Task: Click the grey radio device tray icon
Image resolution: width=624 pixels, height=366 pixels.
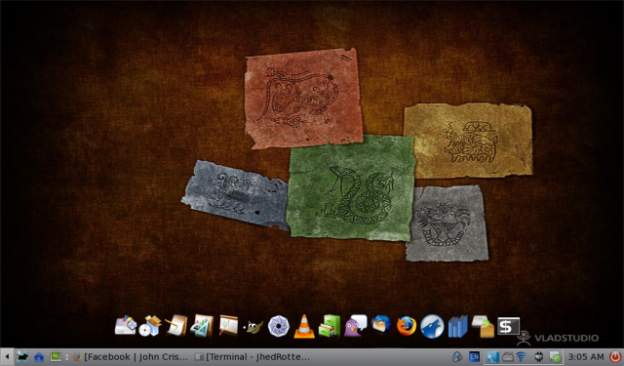Action: click(x=507, y=357)
